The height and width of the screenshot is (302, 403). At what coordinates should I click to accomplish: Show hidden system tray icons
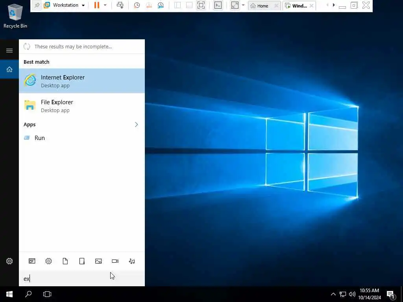tap(333, 294)
